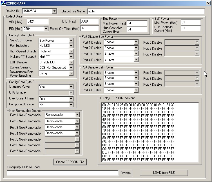Click Bus Power Max Power (Hex) field

137,23
